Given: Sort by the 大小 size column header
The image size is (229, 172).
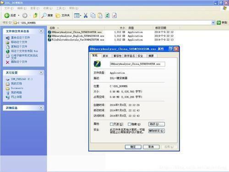Looking at the screenshot, I should [122, 28].
